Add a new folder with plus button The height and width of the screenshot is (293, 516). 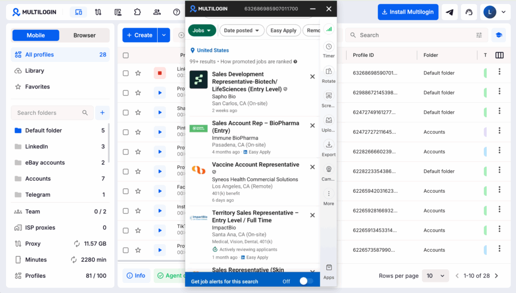click(102, 113)
